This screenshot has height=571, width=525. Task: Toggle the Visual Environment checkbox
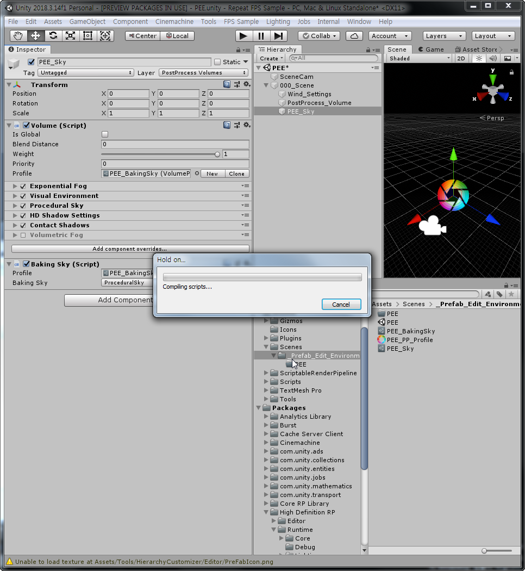[23, 196]
